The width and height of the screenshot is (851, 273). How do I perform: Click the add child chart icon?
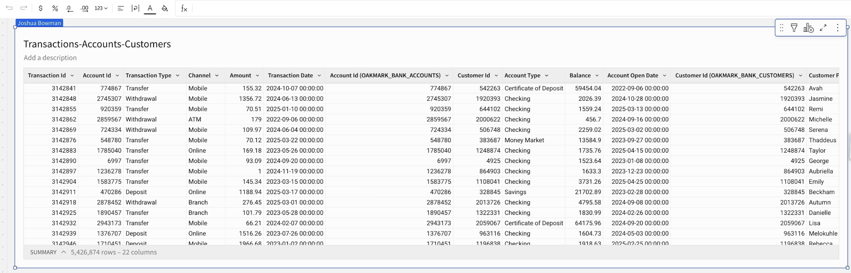point(808,28)
